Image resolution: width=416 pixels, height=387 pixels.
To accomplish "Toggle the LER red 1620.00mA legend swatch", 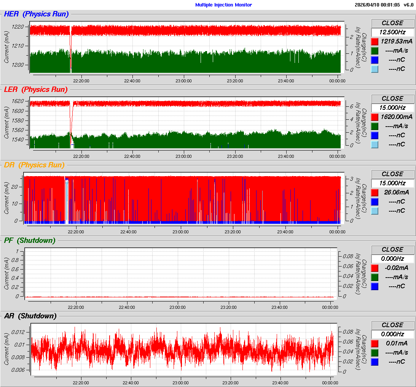I will [375, 117].
